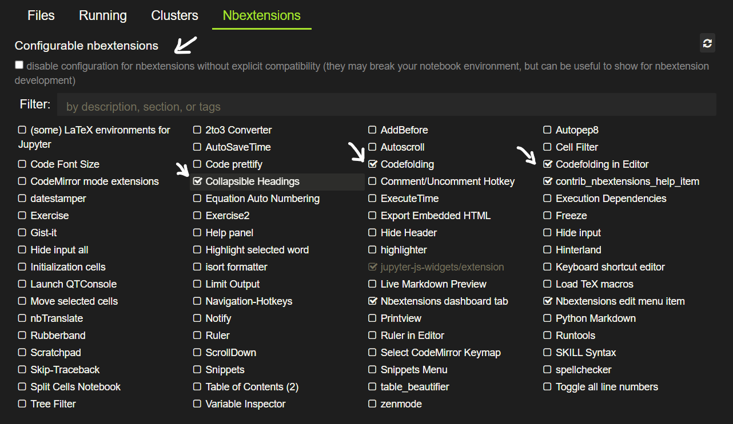Enable the Table of Contents (2) checkbox
This screenshot has height=424, width=733.
tap(198, 387)
